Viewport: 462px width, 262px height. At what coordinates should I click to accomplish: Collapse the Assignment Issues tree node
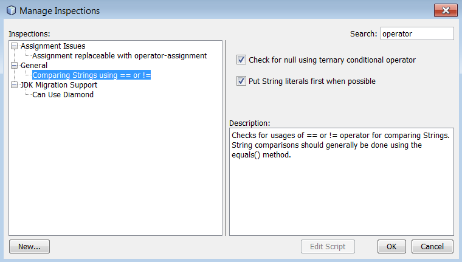tap(15, 46)
